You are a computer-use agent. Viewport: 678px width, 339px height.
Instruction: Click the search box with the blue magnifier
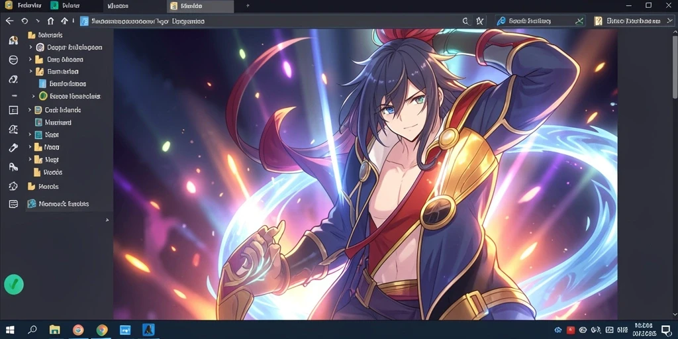540,21
